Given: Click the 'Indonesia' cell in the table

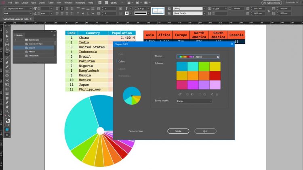Looking at the screenshot, I should coord(93,52).
